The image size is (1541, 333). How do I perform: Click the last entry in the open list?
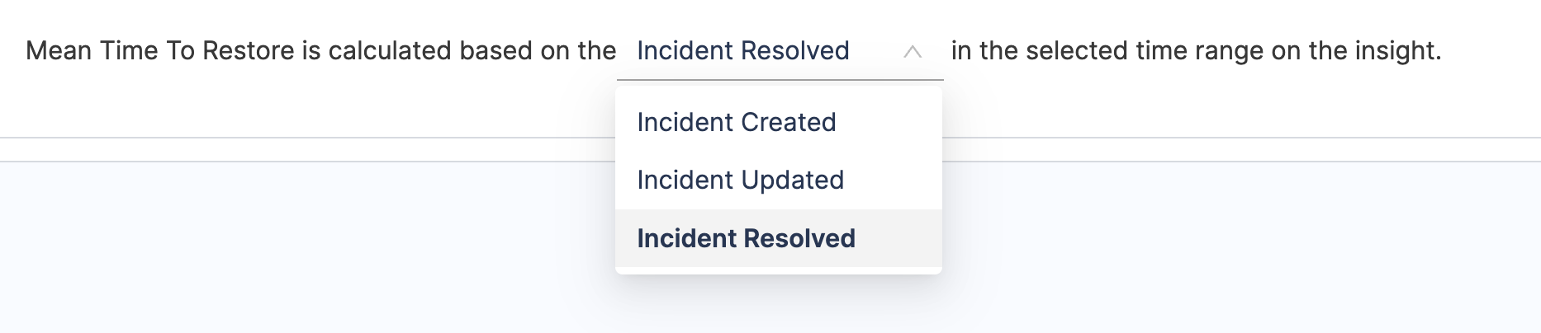pyautogui.click(x=746, y=238)
